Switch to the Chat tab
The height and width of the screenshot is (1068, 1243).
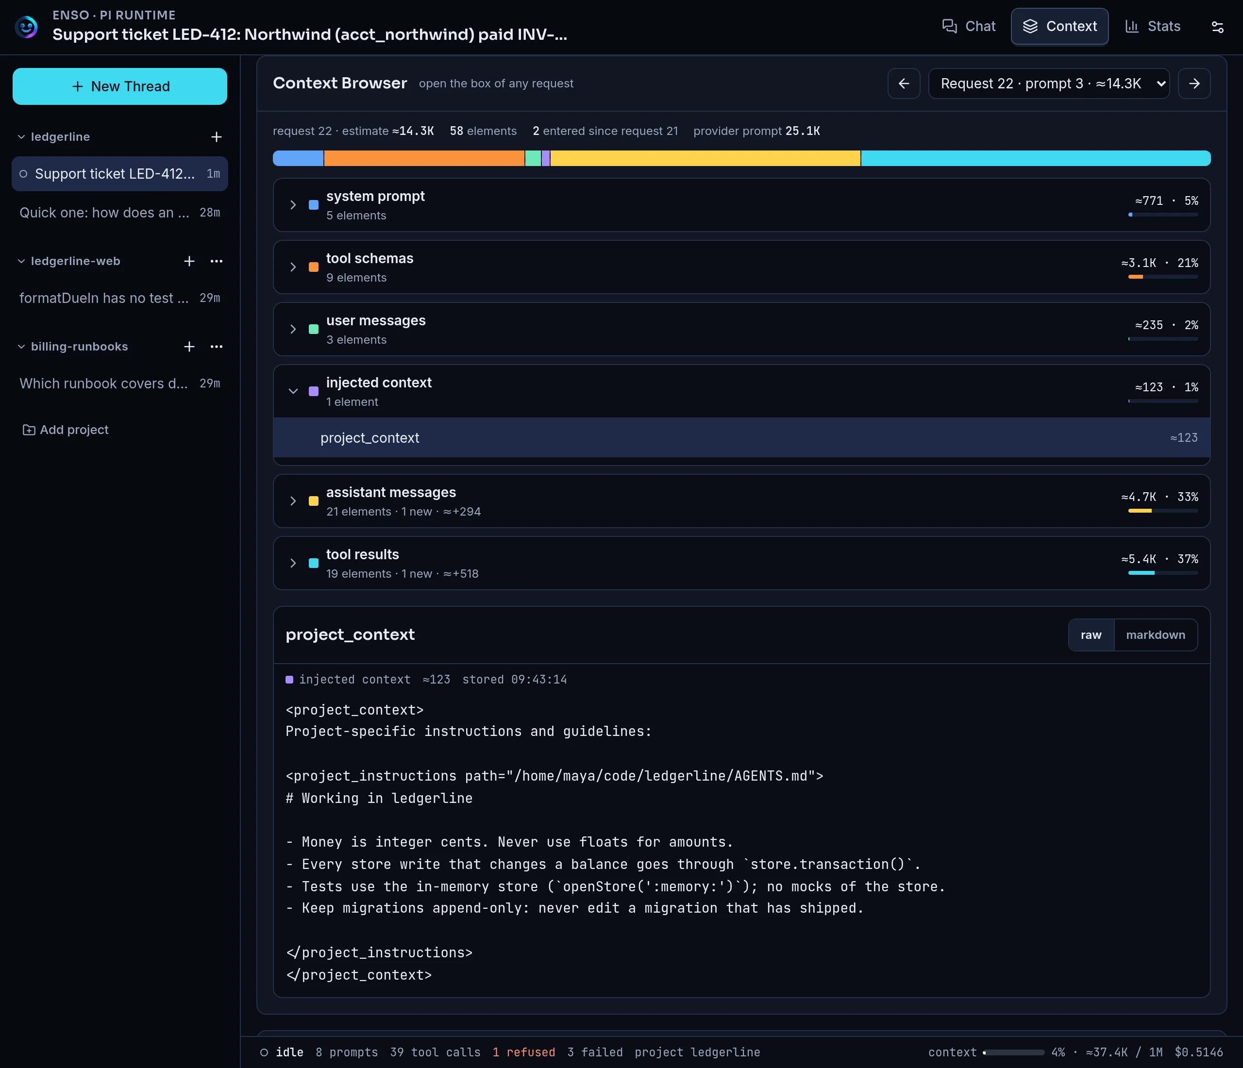968,26
